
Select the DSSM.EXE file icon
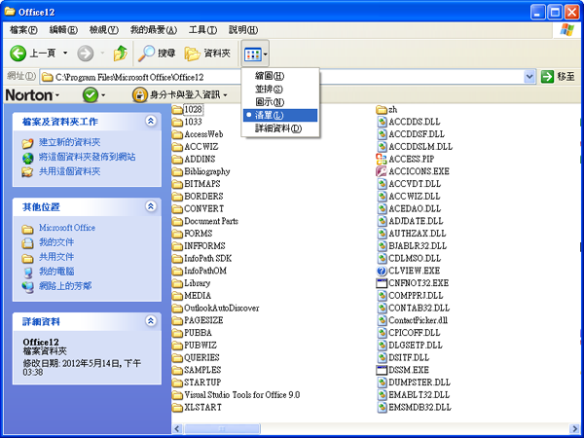382,370
